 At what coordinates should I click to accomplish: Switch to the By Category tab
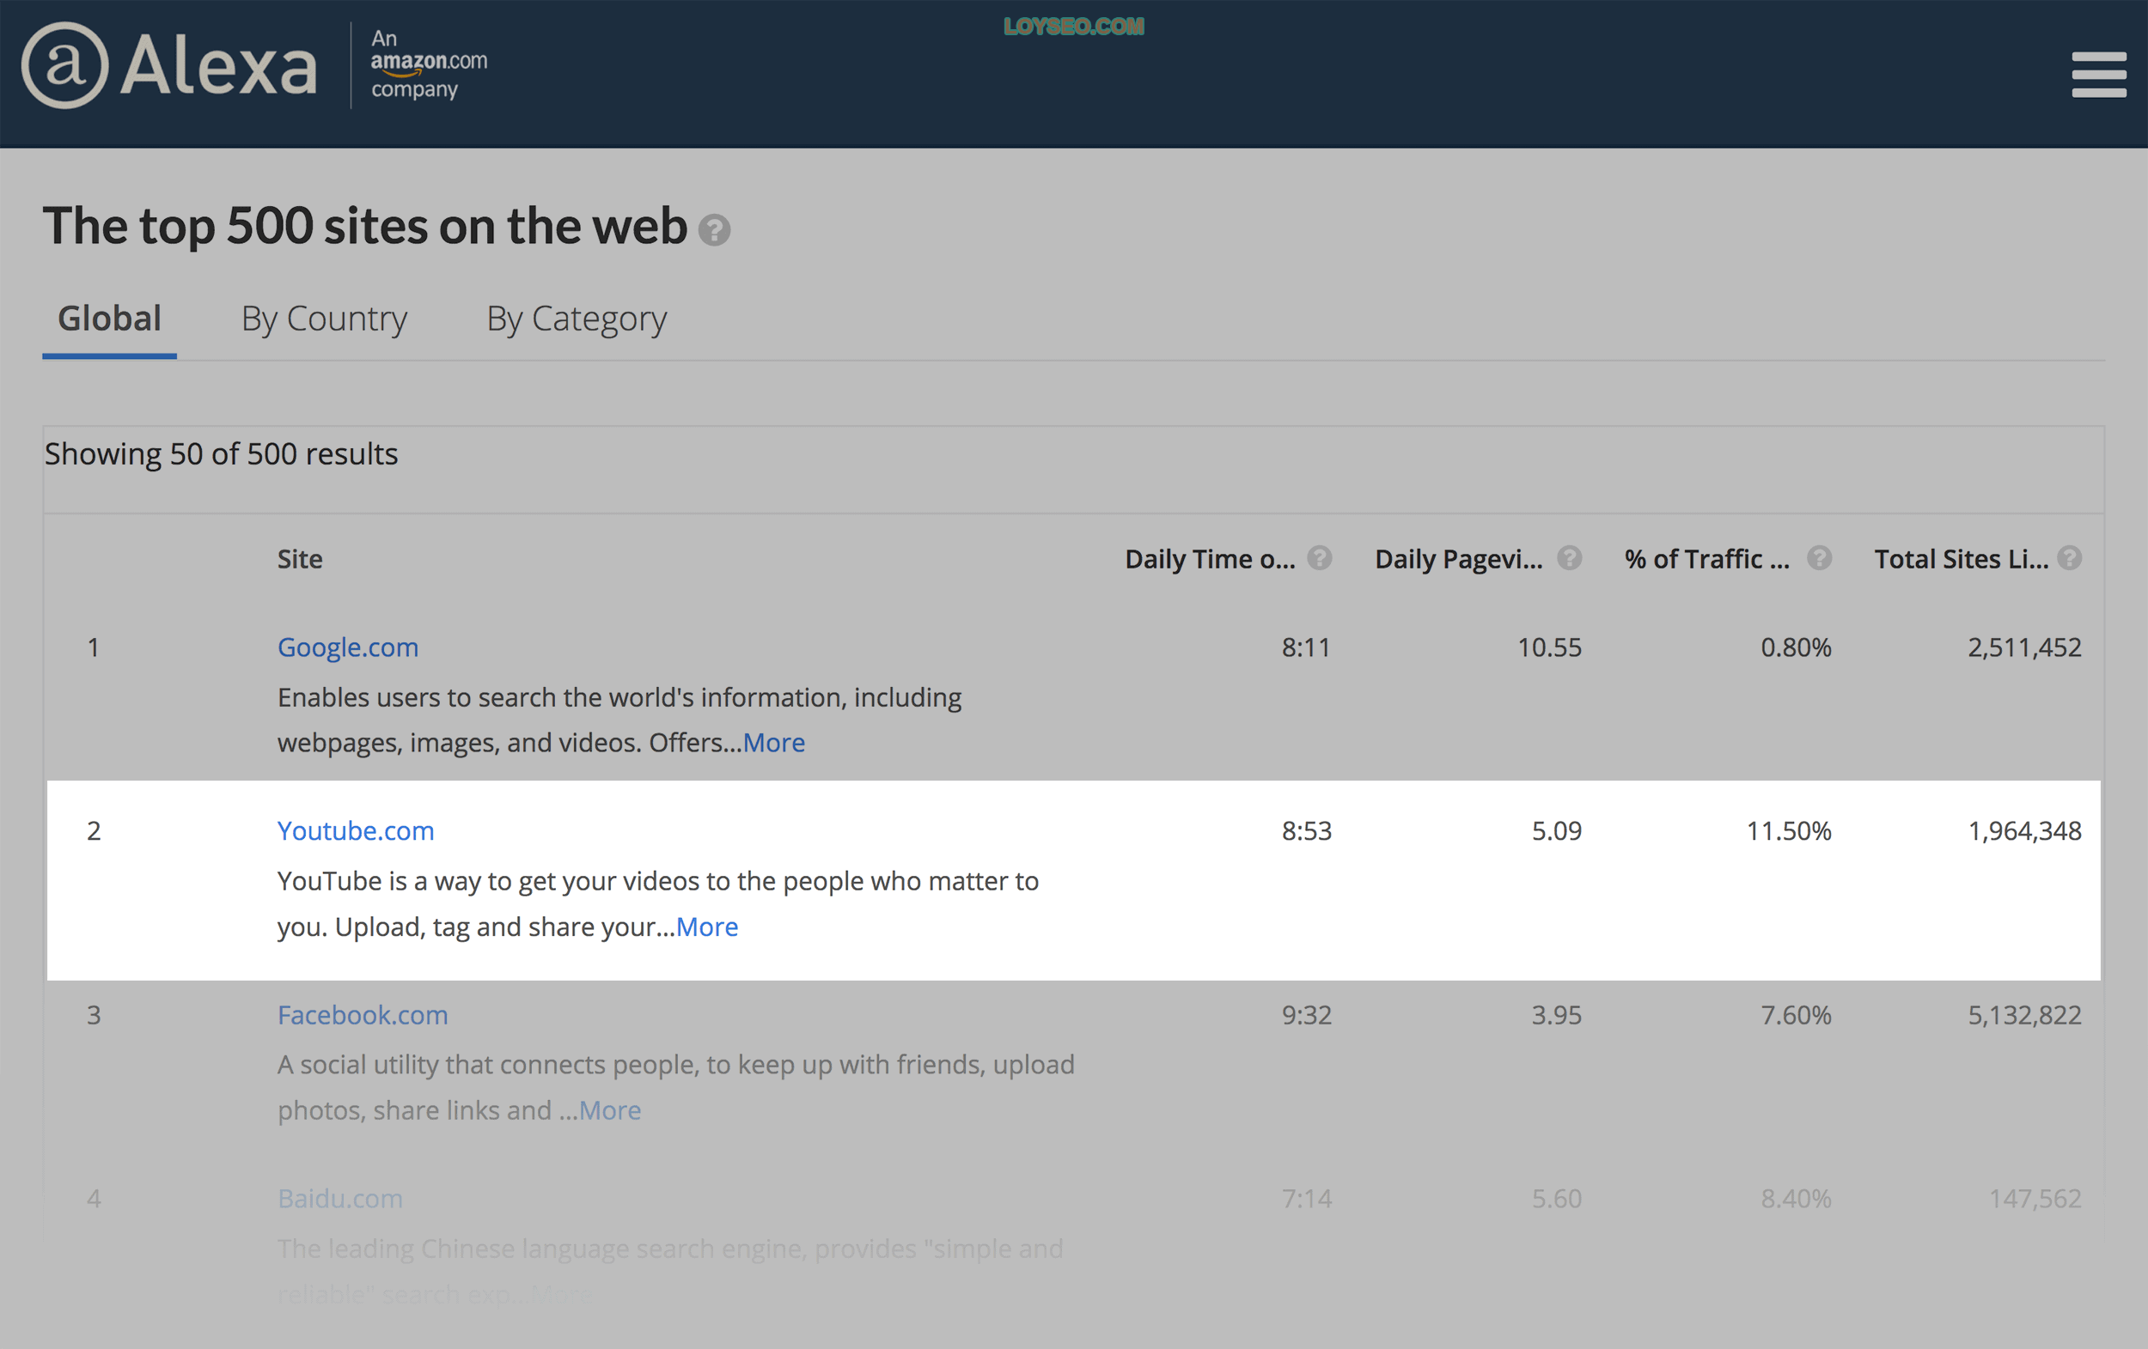click(577, 319)
